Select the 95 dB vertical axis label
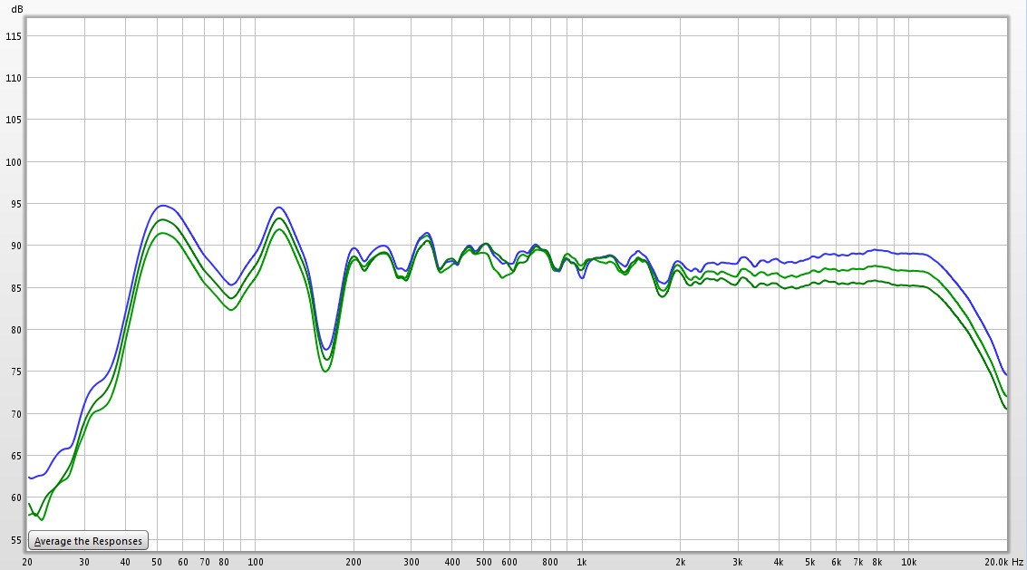The height and width of the screenshot is (570, 1027). pos(15,204)
